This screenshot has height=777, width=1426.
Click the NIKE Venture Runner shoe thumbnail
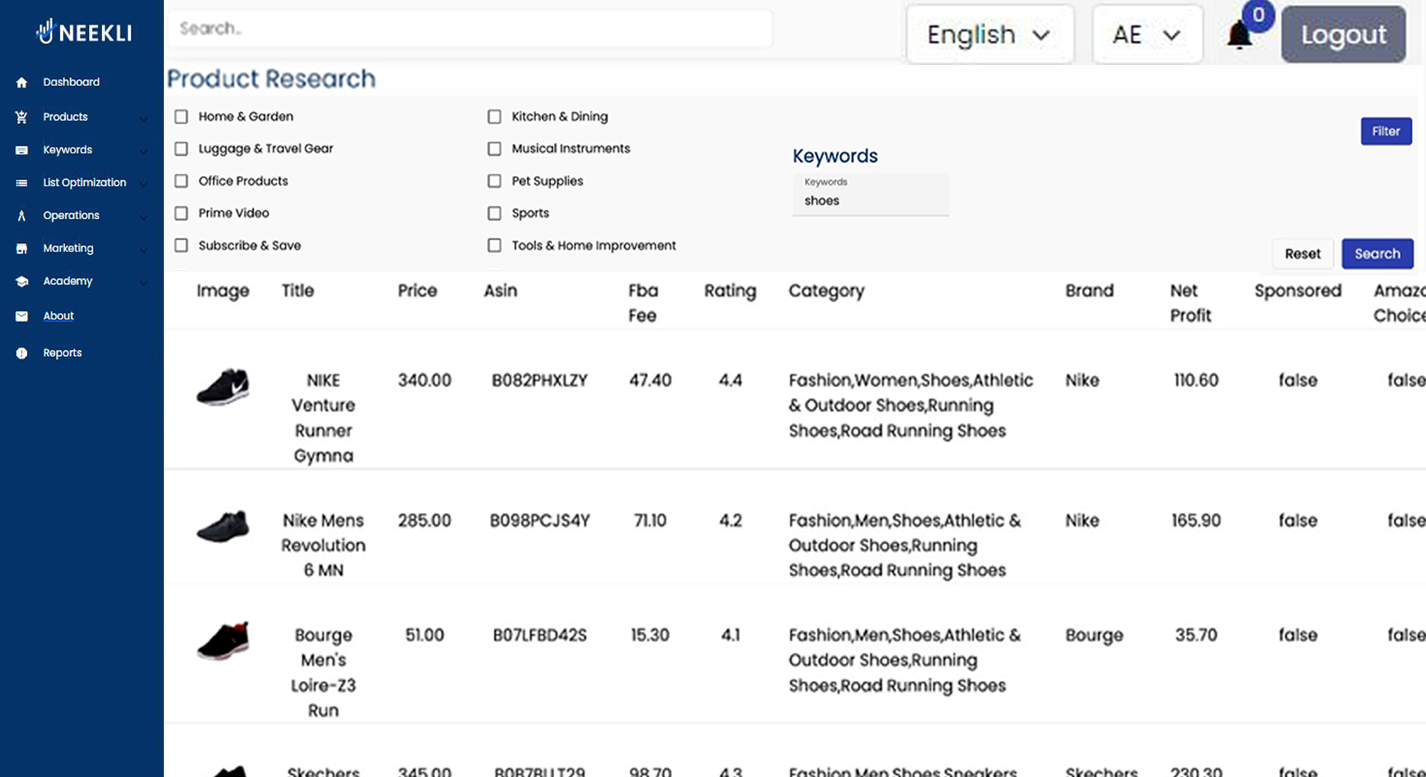(x=223, y=386)
